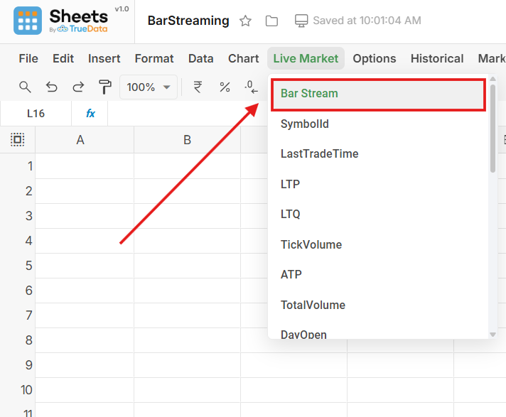Undo the last action
Viewport: 506px width, 417px height.
52,87
